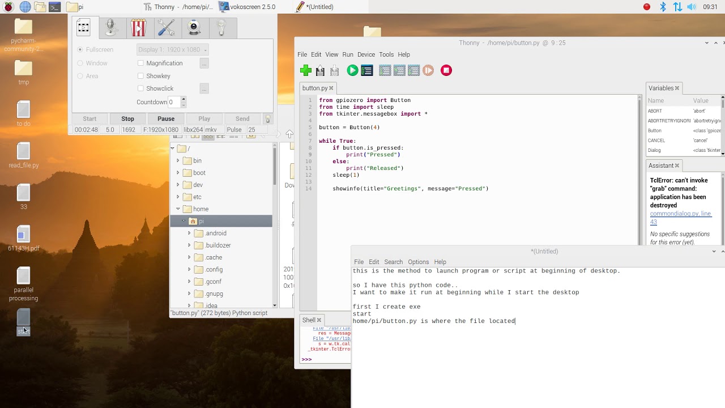Select the pi folder in tree

[x=221, y=221]
